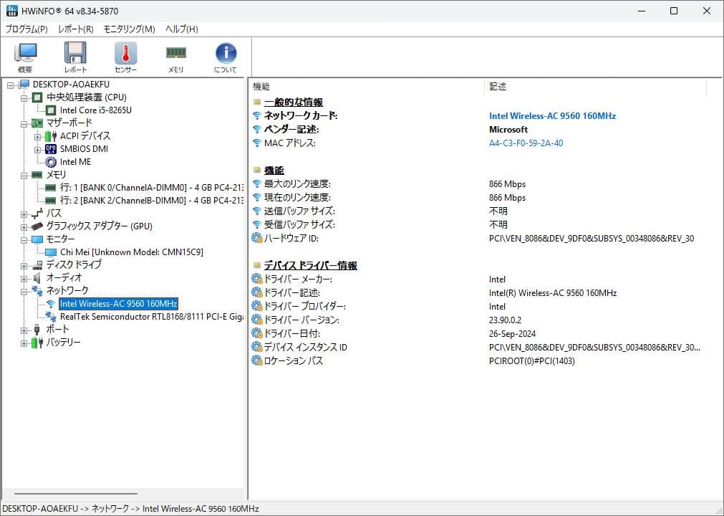Image resolution: width=724 pixels, height=516 pixels.
Task: Collapse the メモリ tree branch
Action: pyautogui.click(x=24, y=174)
